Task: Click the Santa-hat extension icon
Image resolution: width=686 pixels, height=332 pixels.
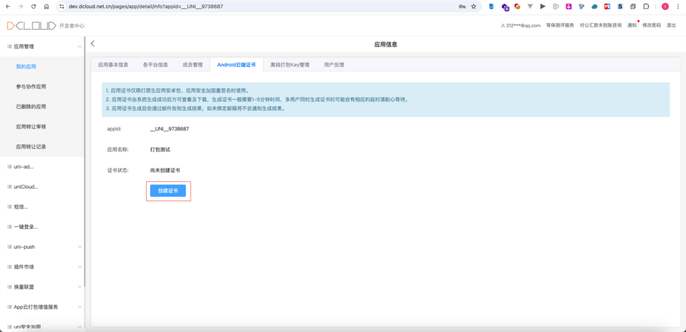Action: (x=517, y=7)
